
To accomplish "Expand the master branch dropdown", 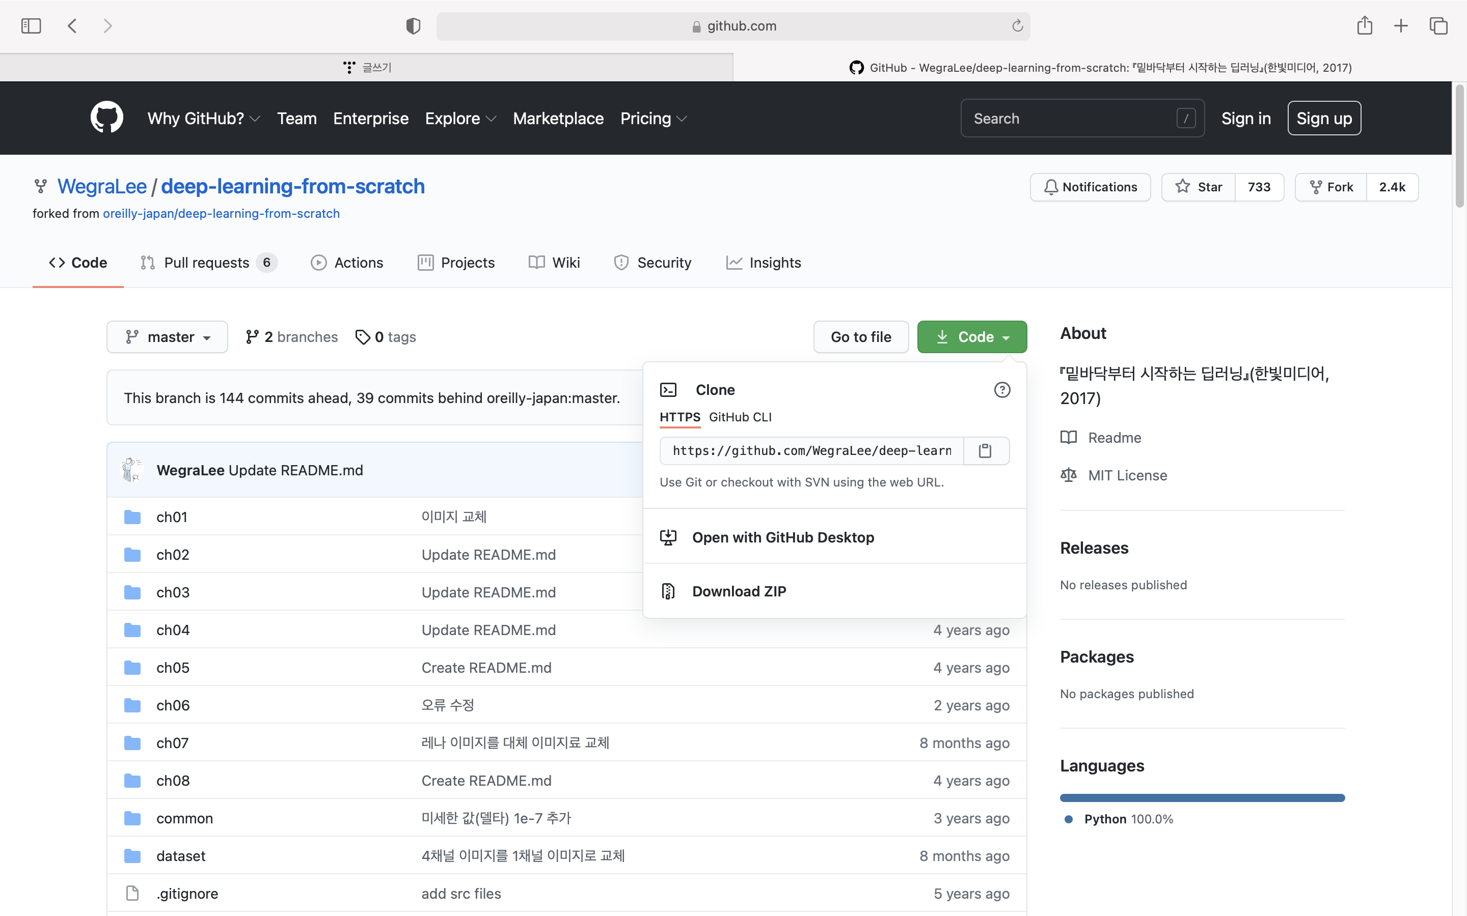I will 167,337.
